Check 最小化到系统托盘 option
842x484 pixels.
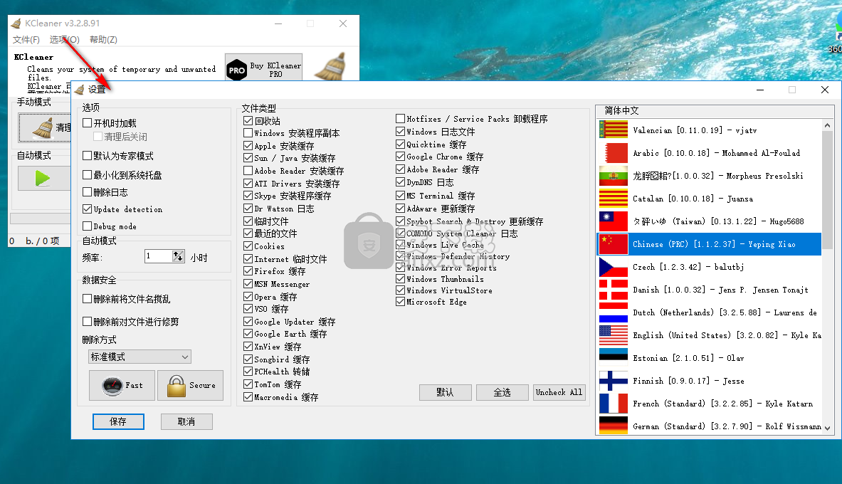[88, 174]
